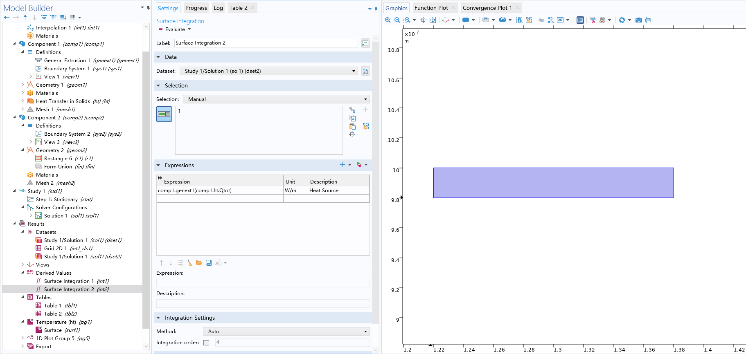Click Go to Source icon beside Dataset dropdown
The image size is (746, 354).
point(365,71)
